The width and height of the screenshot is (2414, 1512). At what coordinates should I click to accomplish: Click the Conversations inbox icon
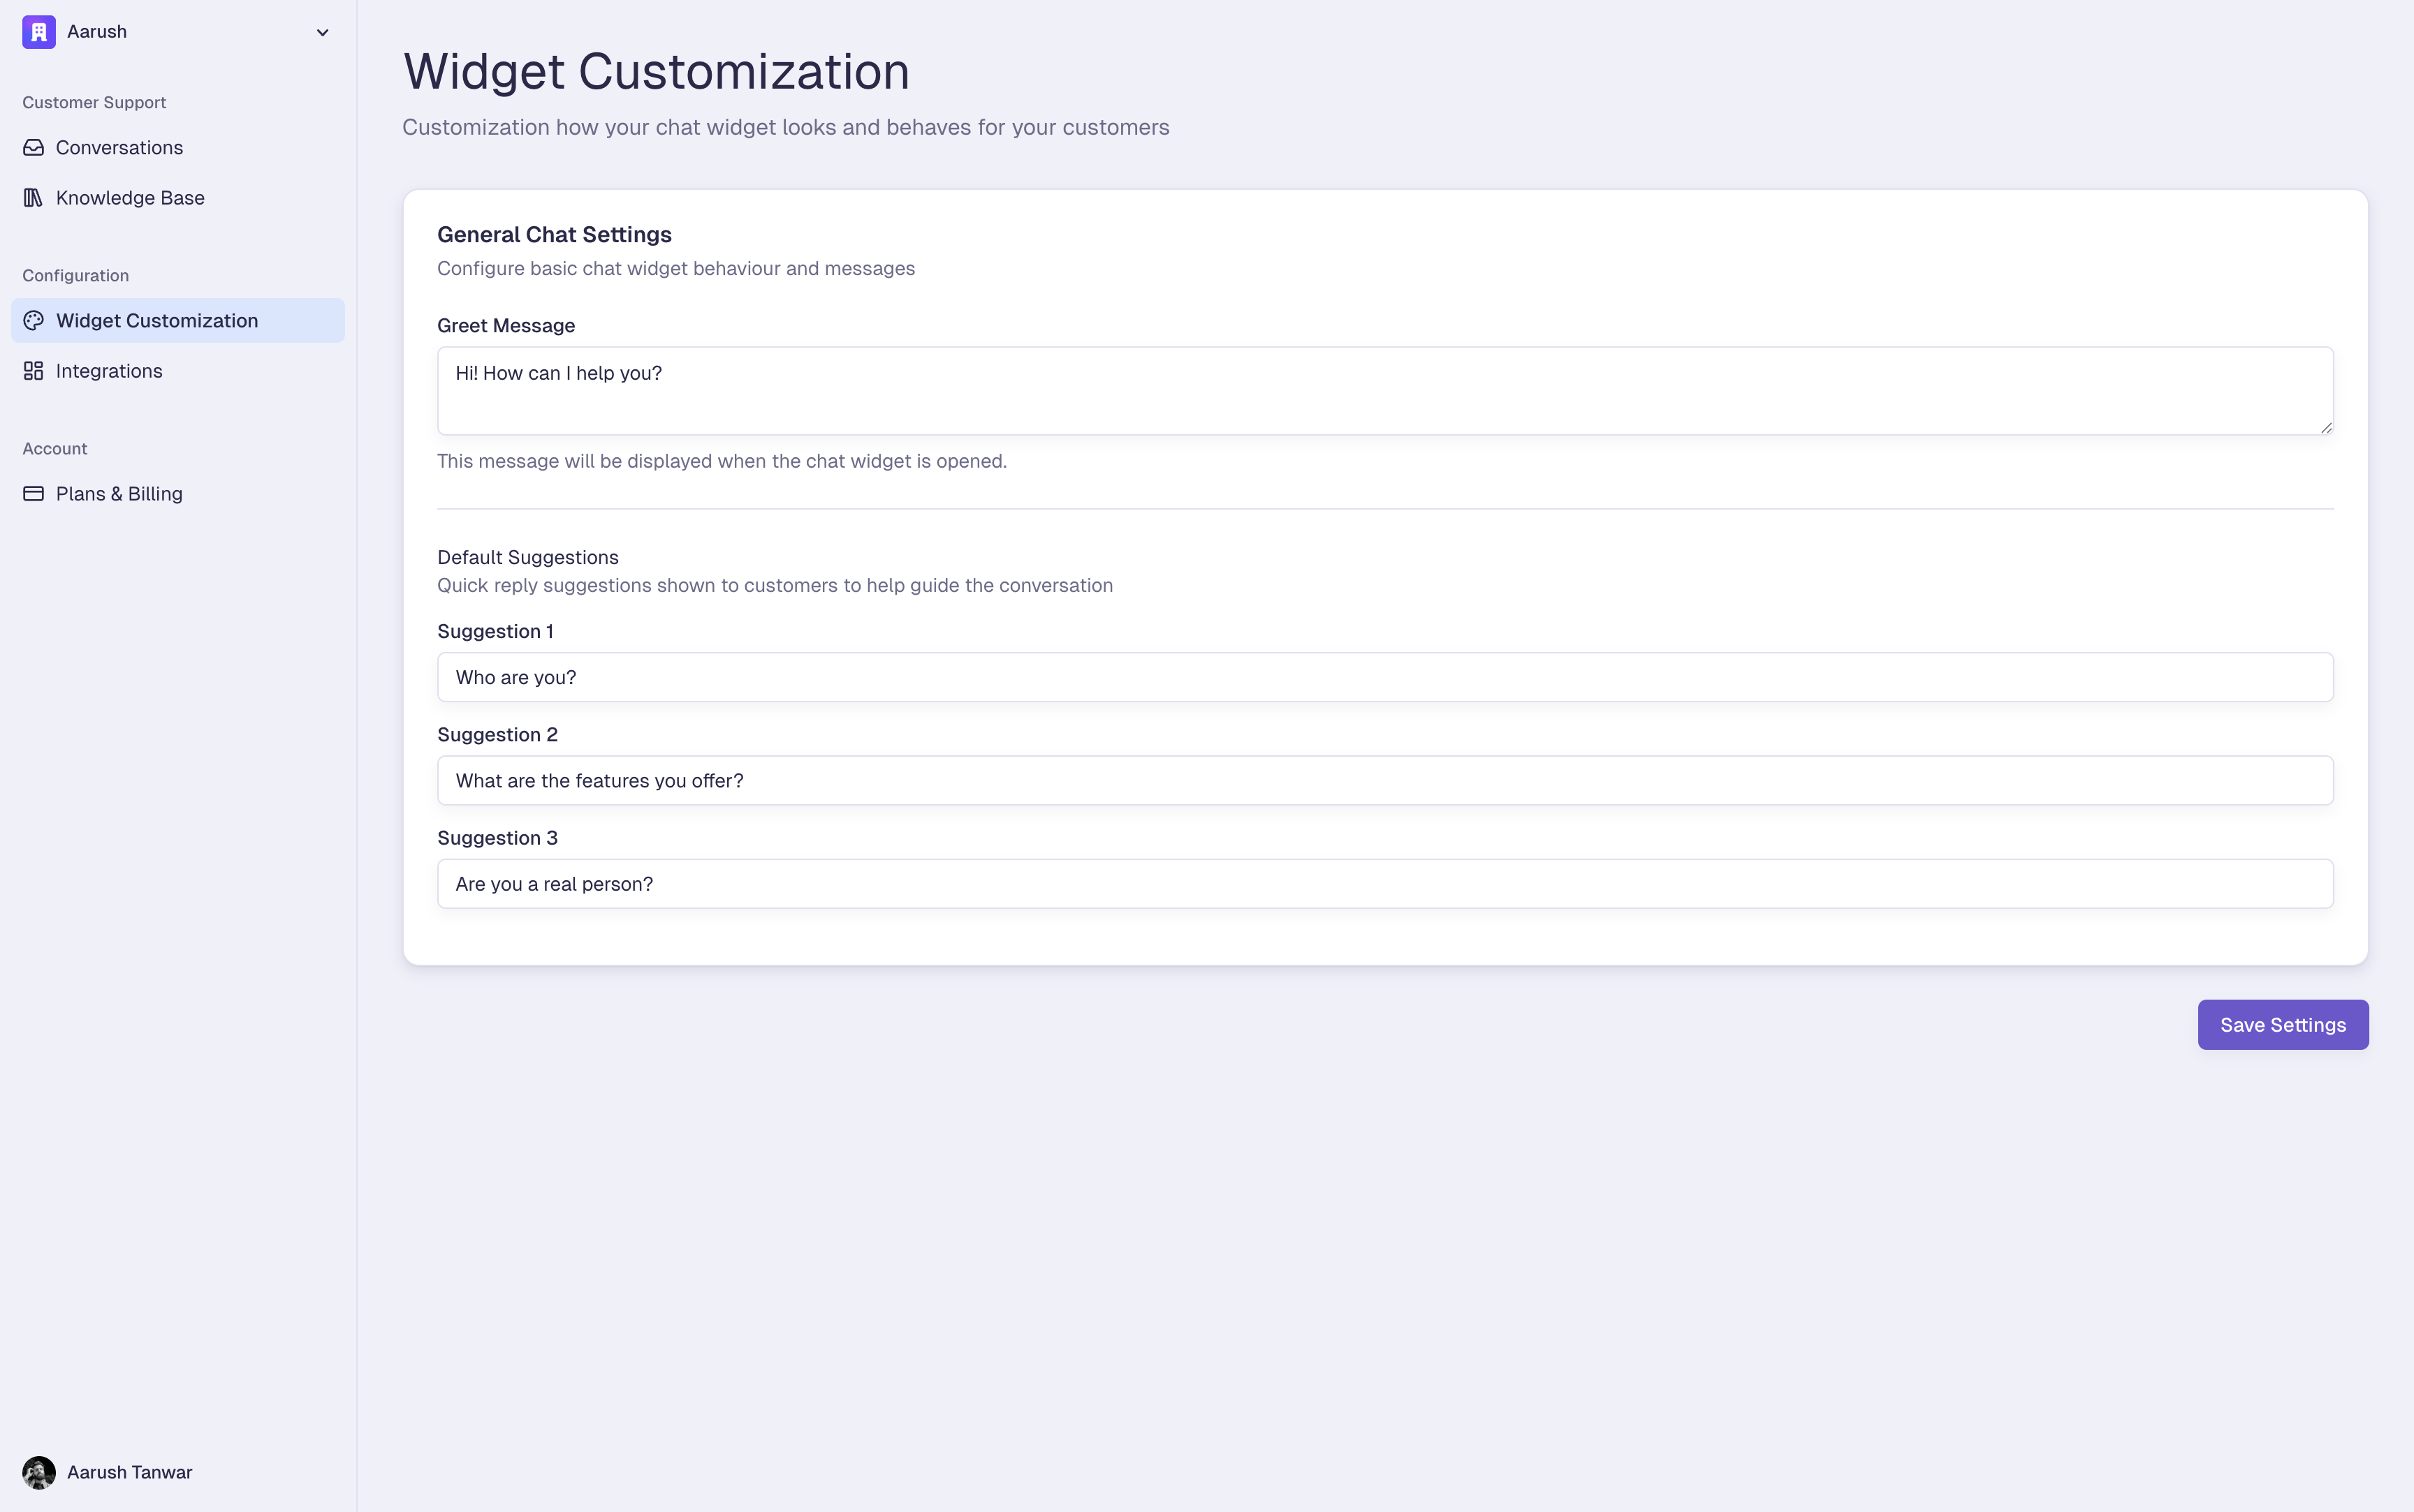(33, 148)
